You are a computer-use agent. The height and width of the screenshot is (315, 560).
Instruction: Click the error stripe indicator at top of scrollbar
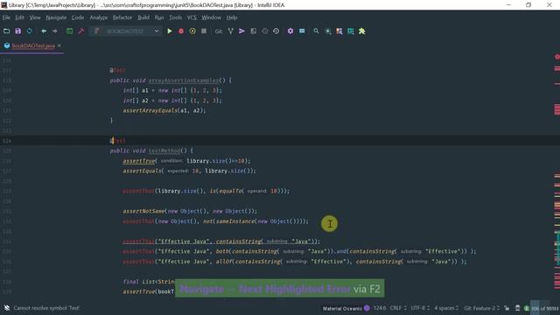pos(557,57)
